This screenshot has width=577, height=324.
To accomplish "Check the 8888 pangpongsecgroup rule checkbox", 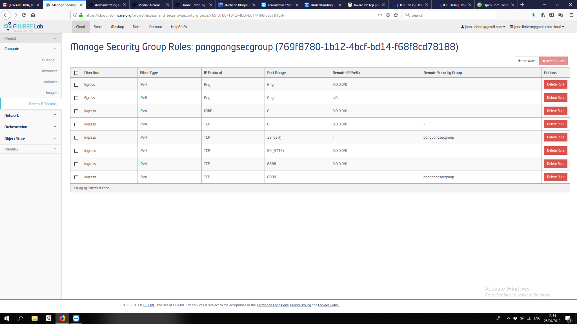I will [x=76, y=177].
